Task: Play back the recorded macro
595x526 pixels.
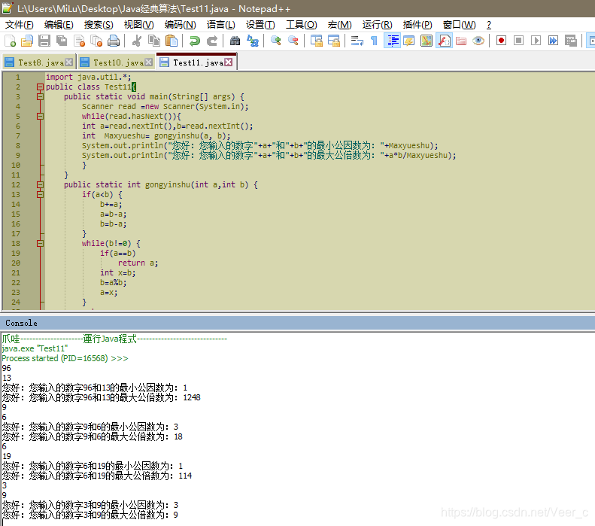Action: (x=536, y=41)
